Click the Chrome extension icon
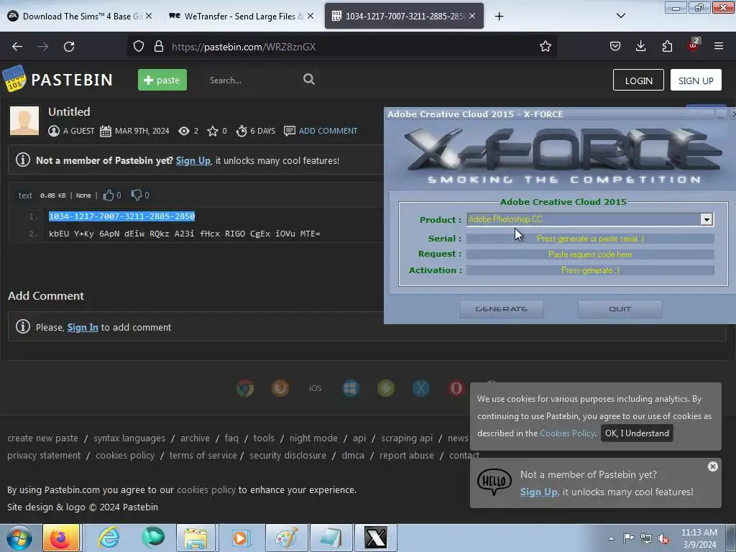Screen dimensions: 736x552 point(245,388)
